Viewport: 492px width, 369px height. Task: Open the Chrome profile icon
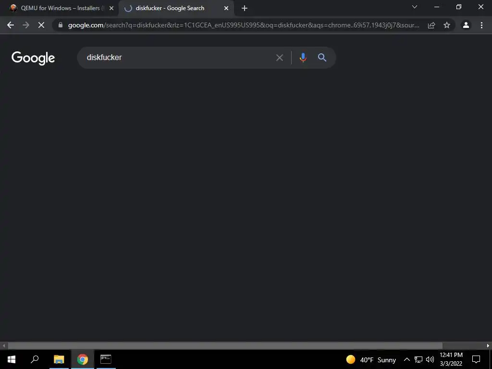point(466,25)
